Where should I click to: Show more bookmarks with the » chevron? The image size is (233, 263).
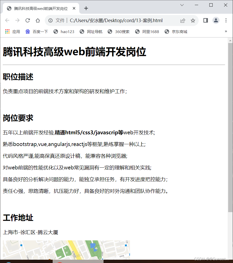[x=226, y=31]
